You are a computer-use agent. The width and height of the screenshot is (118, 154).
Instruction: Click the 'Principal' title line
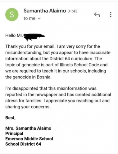point(14,133)
